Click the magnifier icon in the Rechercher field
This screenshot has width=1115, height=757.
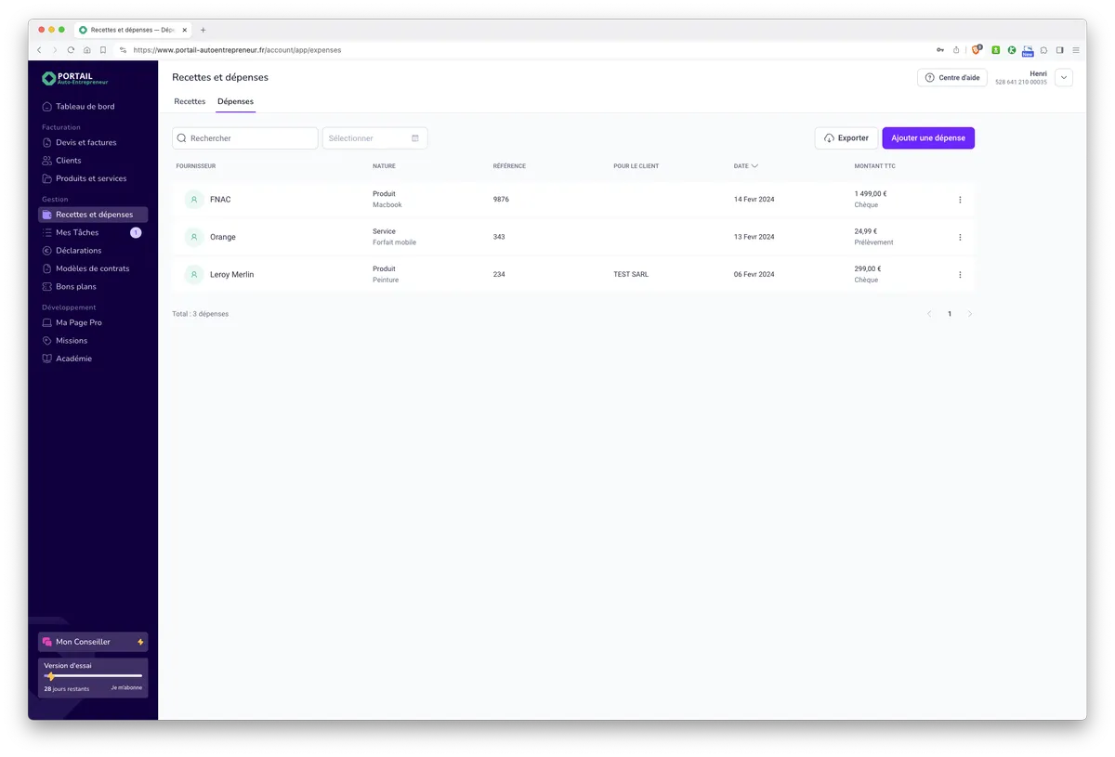point(182,138)
